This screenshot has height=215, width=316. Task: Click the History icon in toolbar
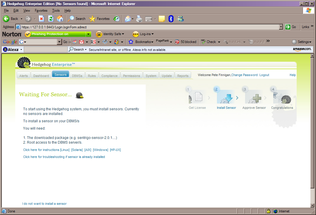tap(116, 19)
